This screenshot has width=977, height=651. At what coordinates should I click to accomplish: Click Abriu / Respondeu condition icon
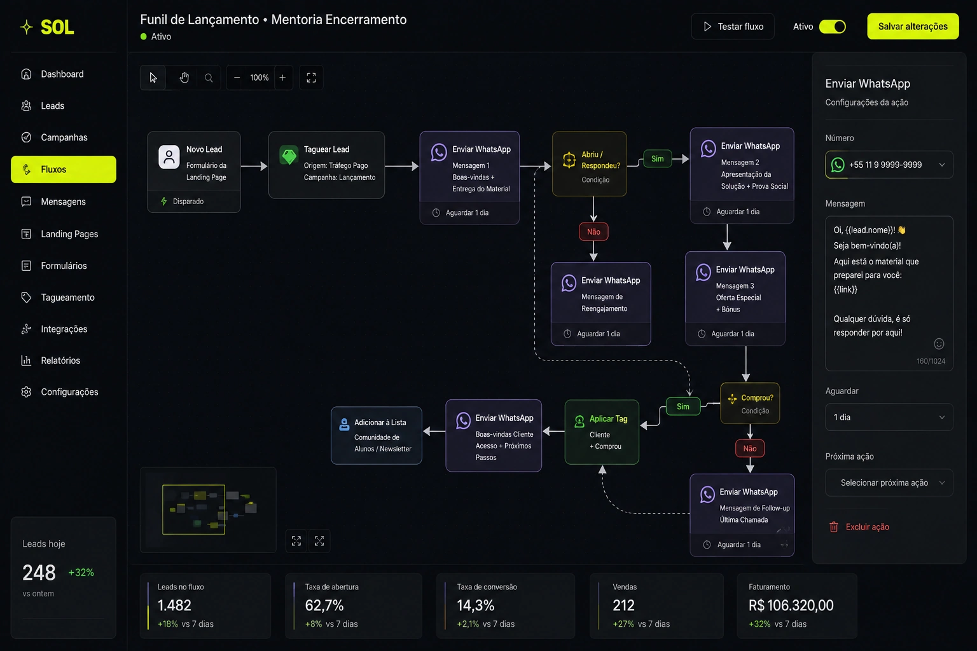click(569, 160)
